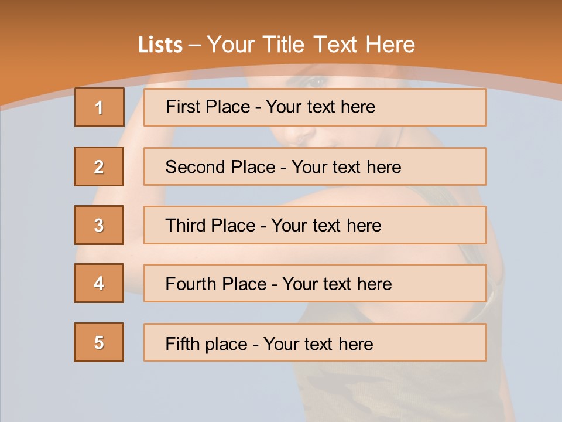Select the number 4 box

[99, 283]
